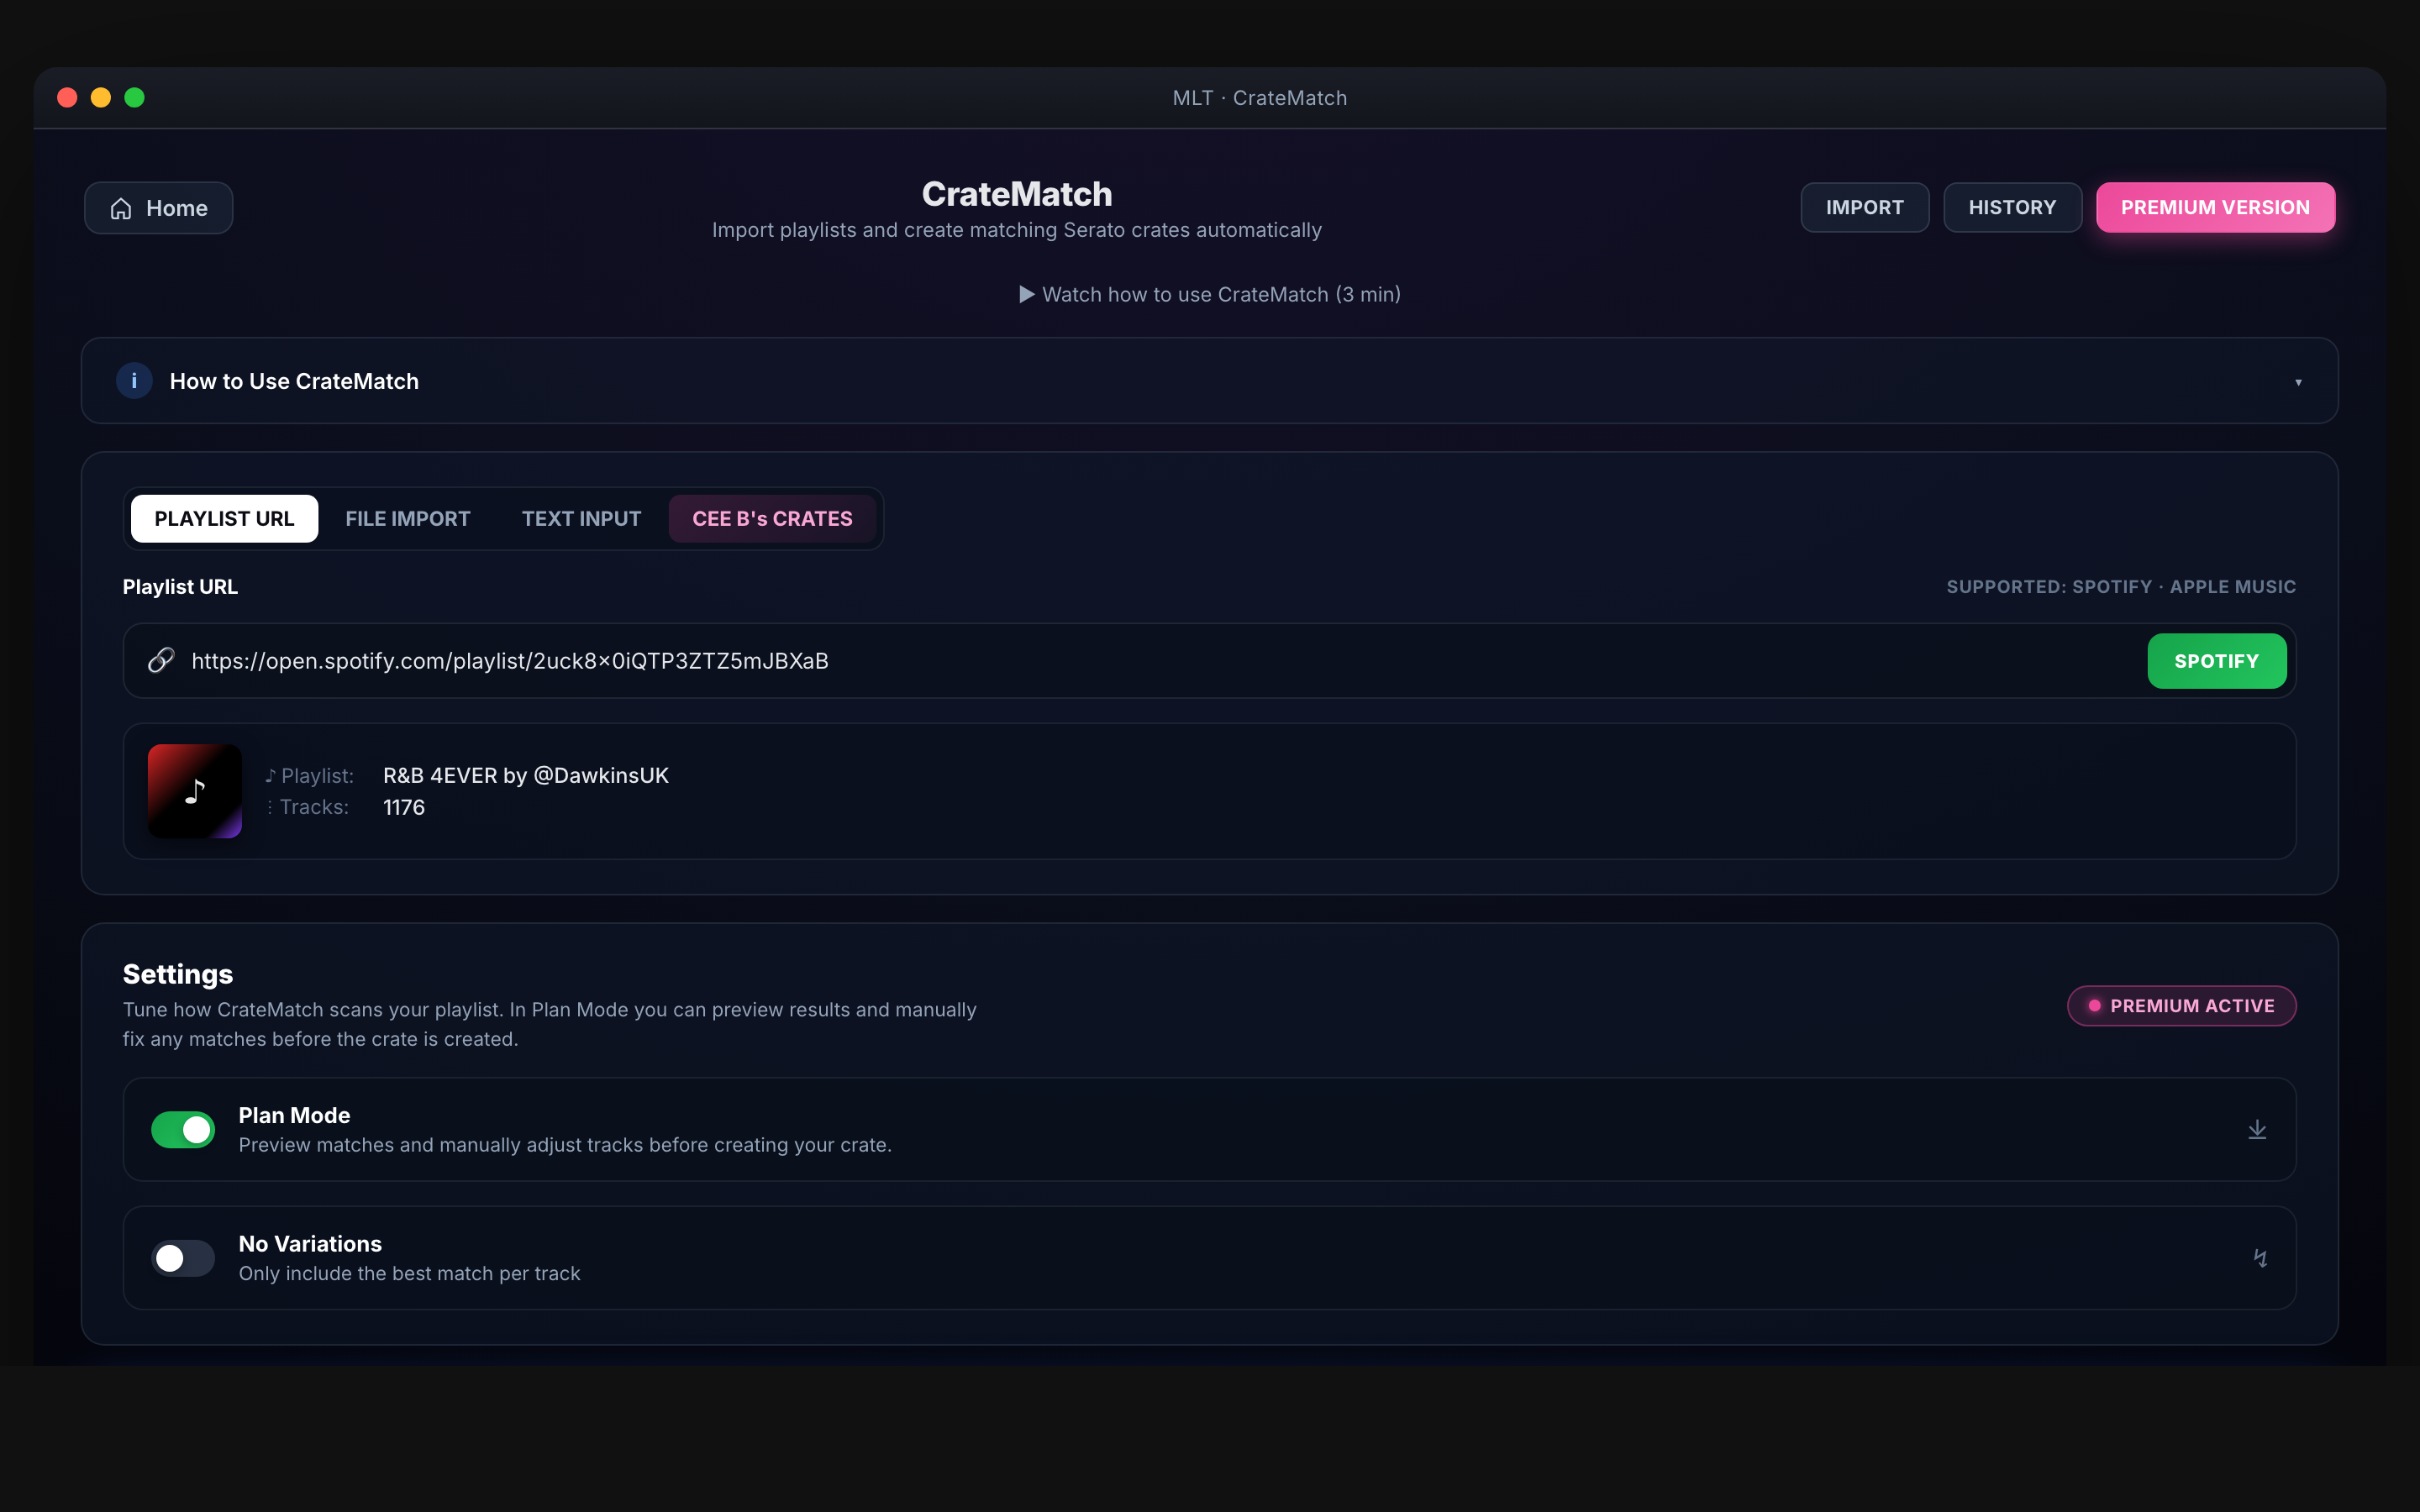2420x1512 pixels.
Task: Switch to the FILE IMPORT tab
Action: [x=408, y=518]
